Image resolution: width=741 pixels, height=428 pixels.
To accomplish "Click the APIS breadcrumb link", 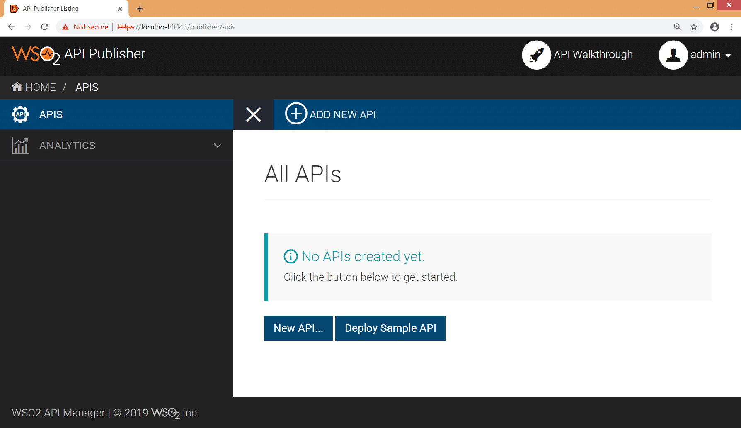I will click(87, 87).
